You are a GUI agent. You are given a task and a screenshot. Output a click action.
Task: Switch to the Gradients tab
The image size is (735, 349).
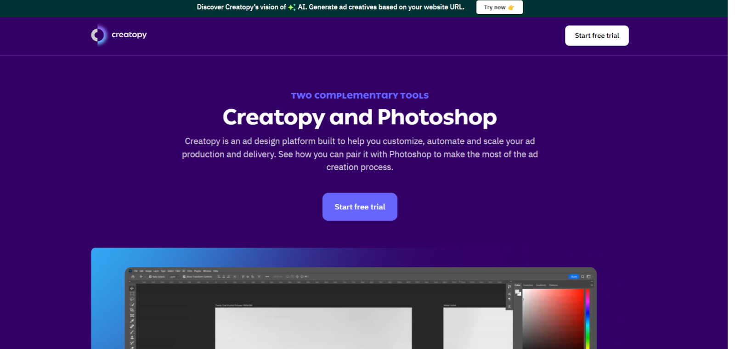541,285
